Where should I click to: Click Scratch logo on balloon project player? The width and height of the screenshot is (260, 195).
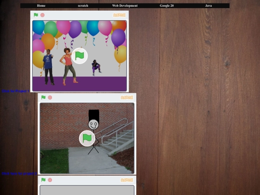(x=119, y=15)
